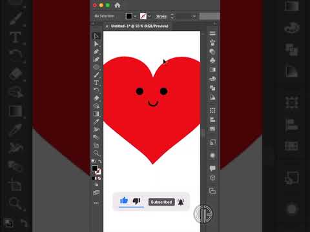Viewport: 310px width, 232px height.
Task: Select the Curvature tool
Action: click(96, 59)
